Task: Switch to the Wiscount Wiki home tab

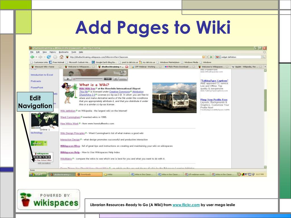Action: [x=46, y=67]
